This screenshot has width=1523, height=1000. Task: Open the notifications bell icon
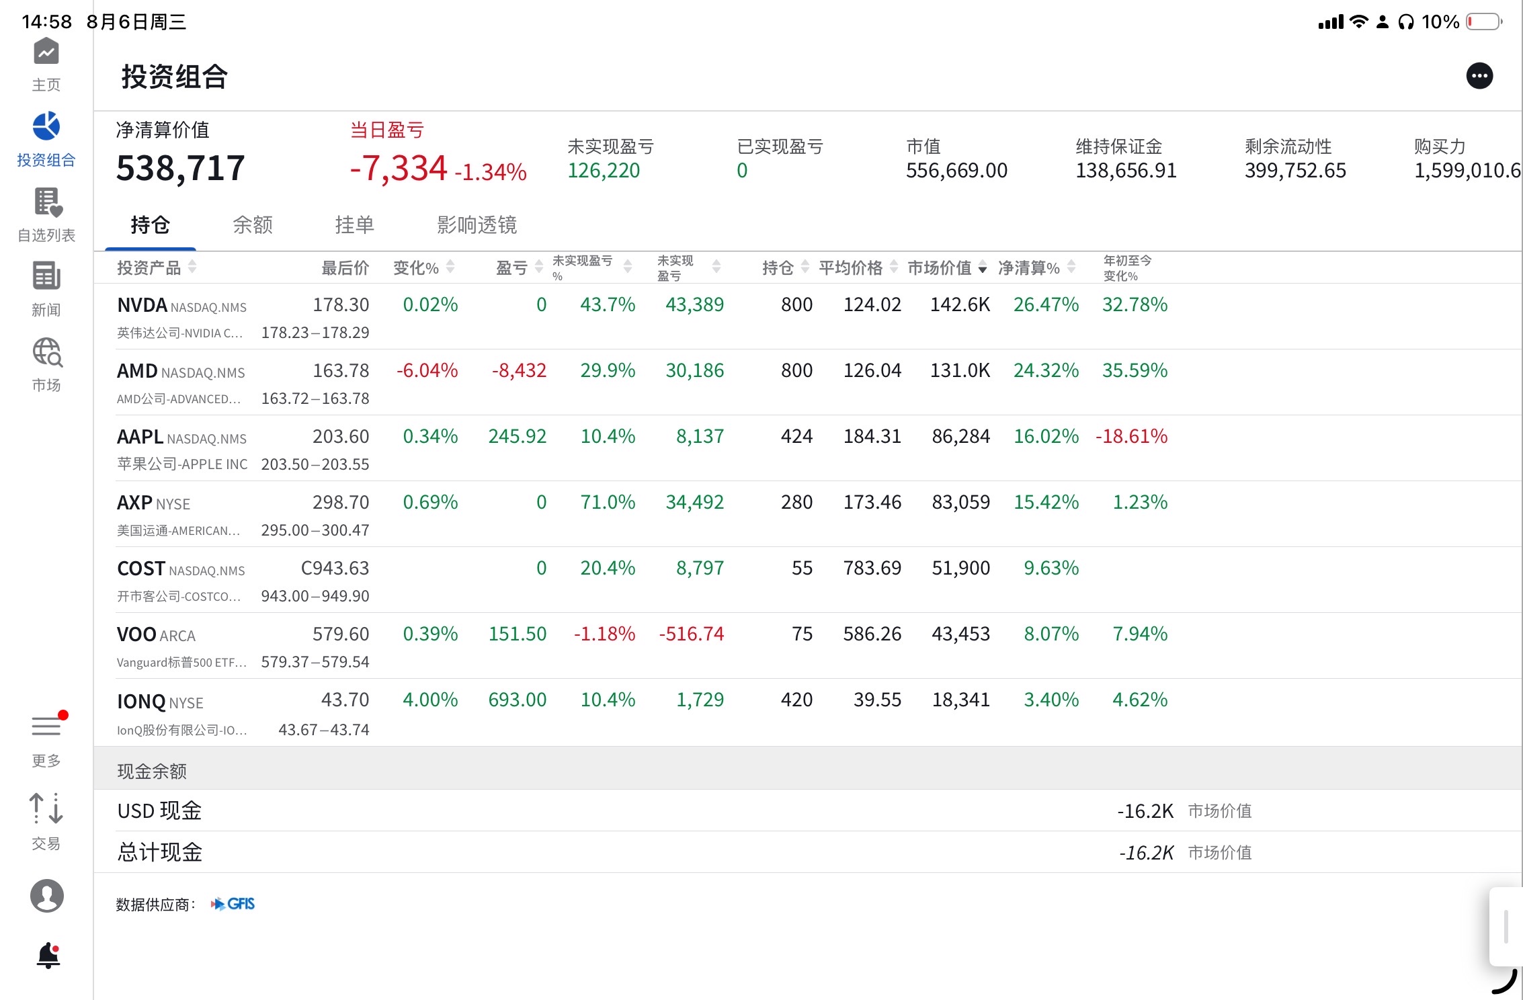pyautogui.click(x=48, y=955)
